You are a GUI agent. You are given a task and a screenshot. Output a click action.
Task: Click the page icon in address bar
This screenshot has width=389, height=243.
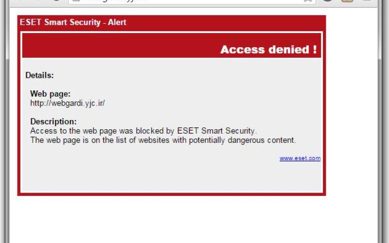coord(76,1)
